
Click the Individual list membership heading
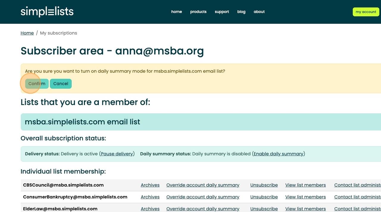63,171
